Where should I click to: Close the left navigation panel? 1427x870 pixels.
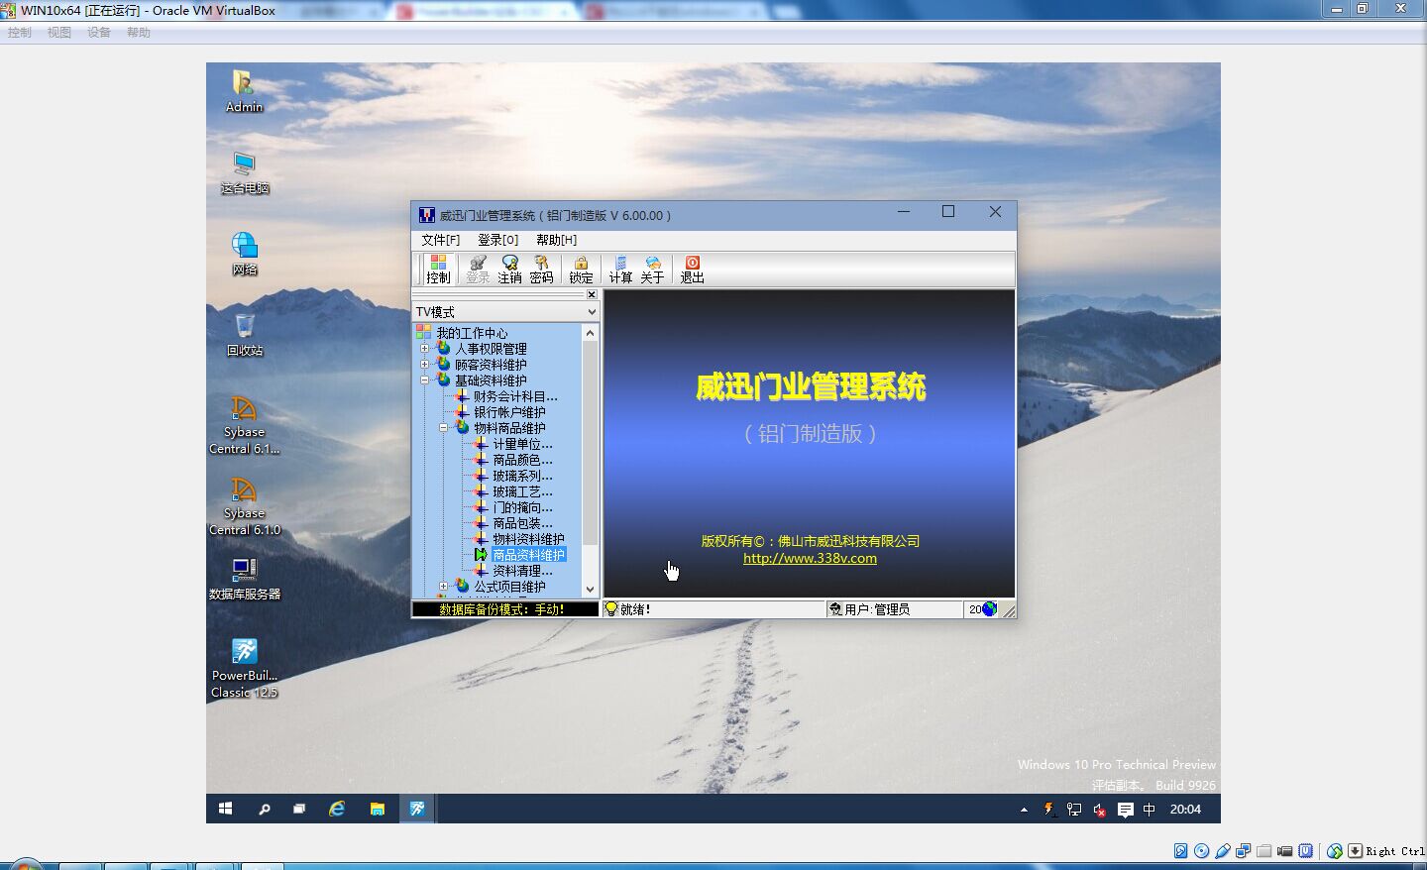592,294
